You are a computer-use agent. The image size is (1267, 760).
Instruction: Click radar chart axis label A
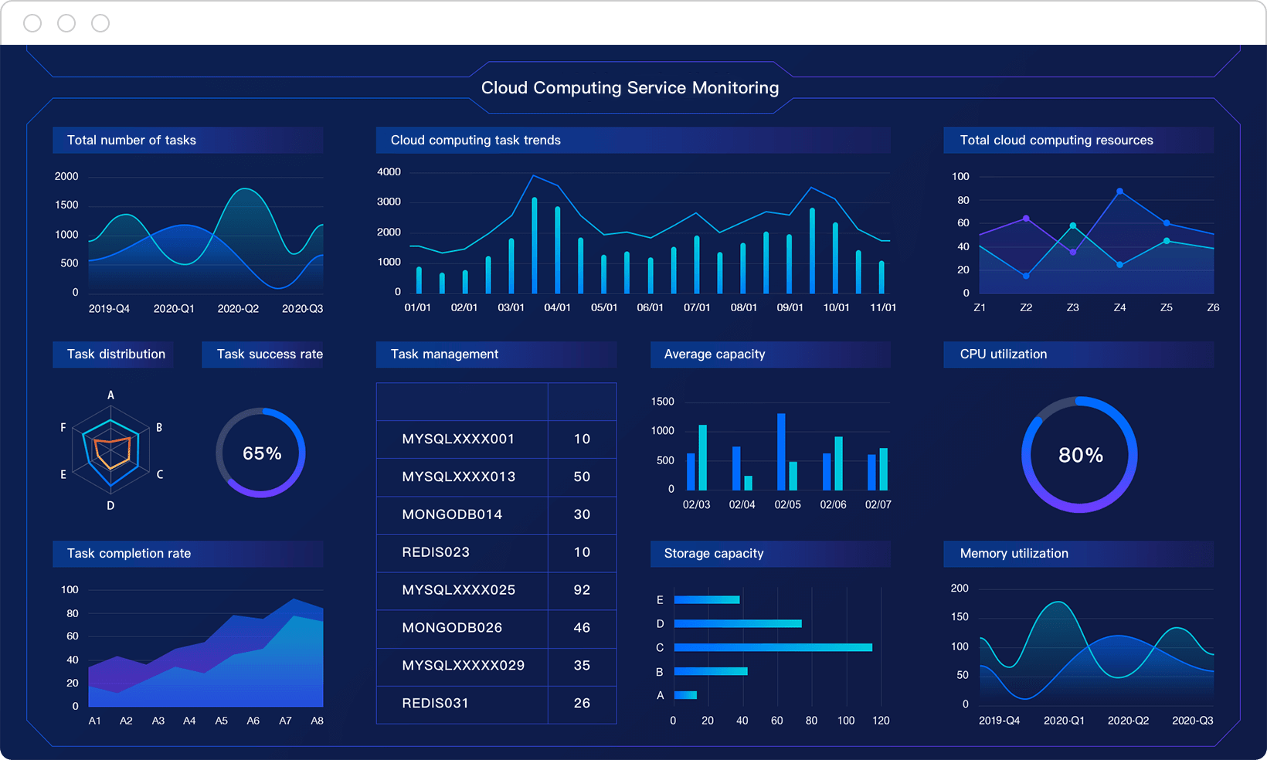[x=110, y=395]
